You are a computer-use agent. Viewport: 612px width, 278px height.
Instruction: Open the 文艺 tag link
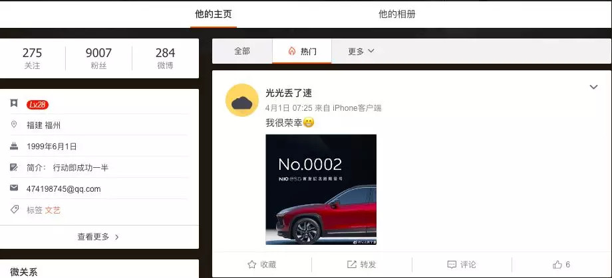[53, 210]
